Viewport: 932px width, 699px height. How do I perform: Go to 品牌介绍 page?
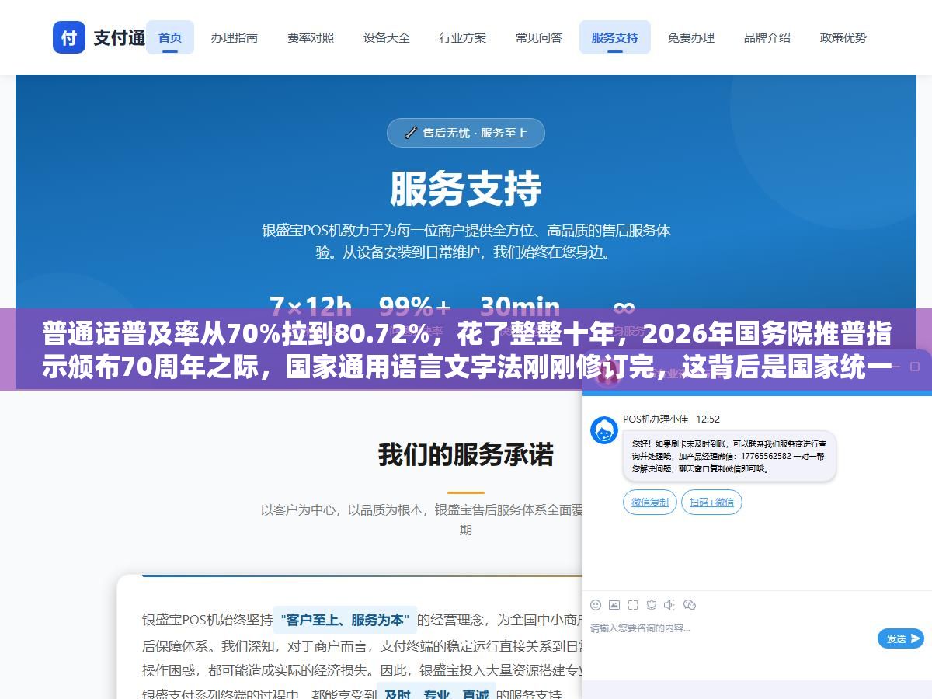(767, 37)
